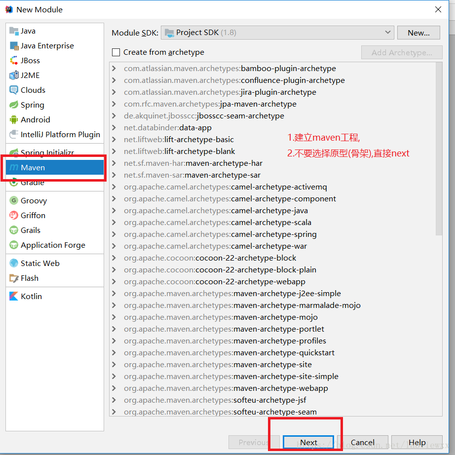
Task: Select the Flash folder icon
Action: [14, 278]
